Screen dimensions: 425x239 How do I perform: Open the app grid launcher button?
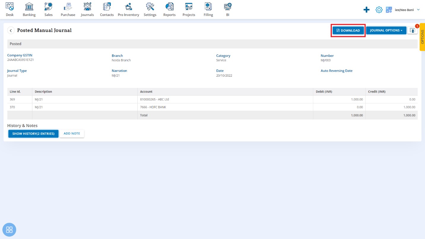pyautogui.click(x=9, y=229)
